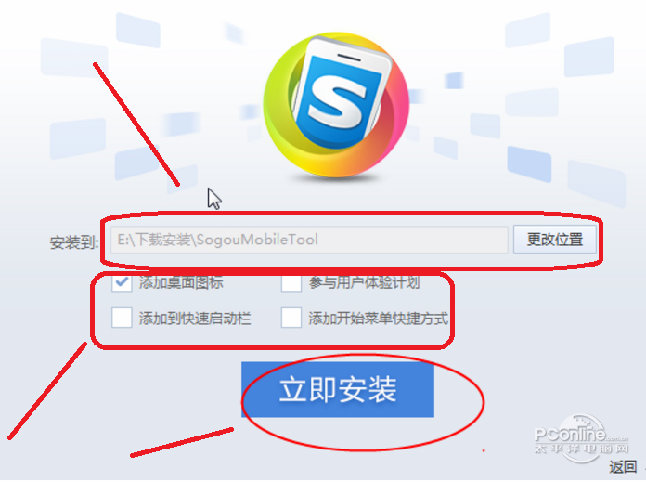Start installation with 立即安装 button
The image size is (646, 482).
point(338,390)
